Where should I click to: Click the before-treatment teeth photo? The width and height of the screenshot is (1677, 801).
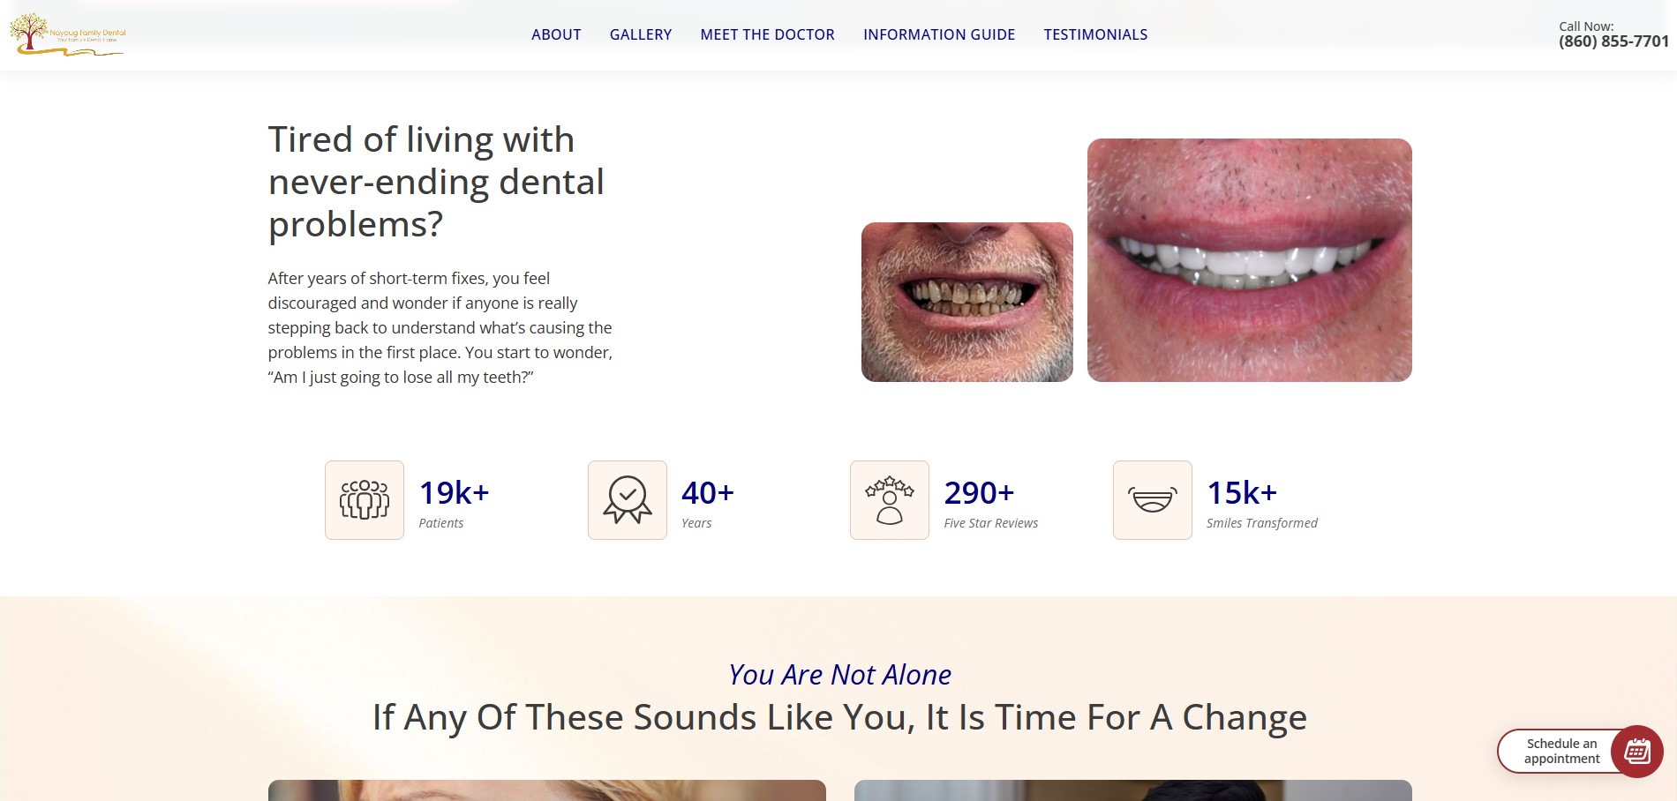click(966, 301)
